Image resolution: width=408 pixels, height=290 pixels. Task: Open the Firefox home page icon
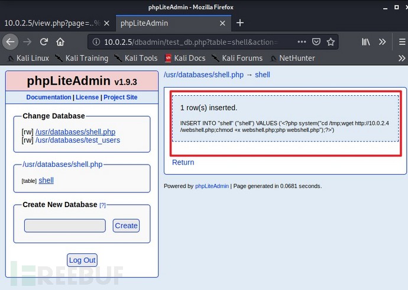click(60, 41)
